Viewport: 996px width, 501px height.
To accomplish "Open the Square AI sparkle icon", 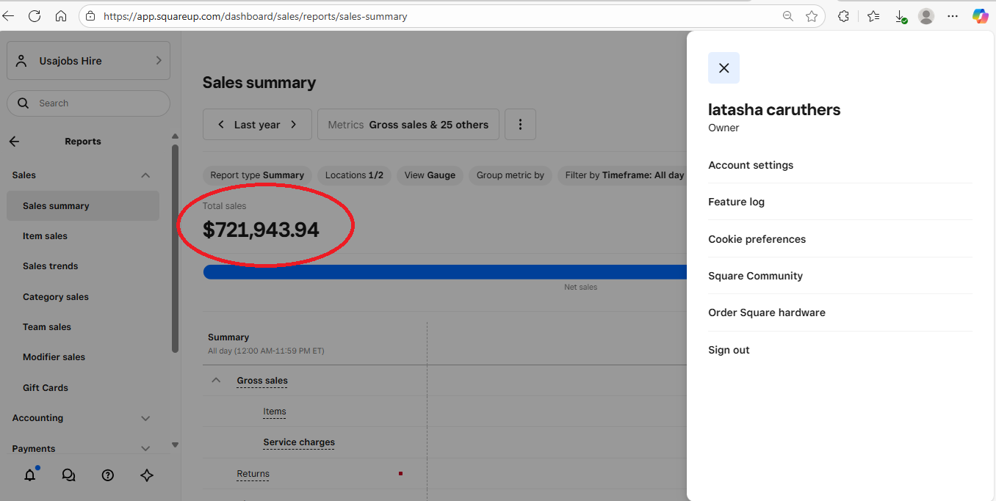I will click(x=147, y=475).
